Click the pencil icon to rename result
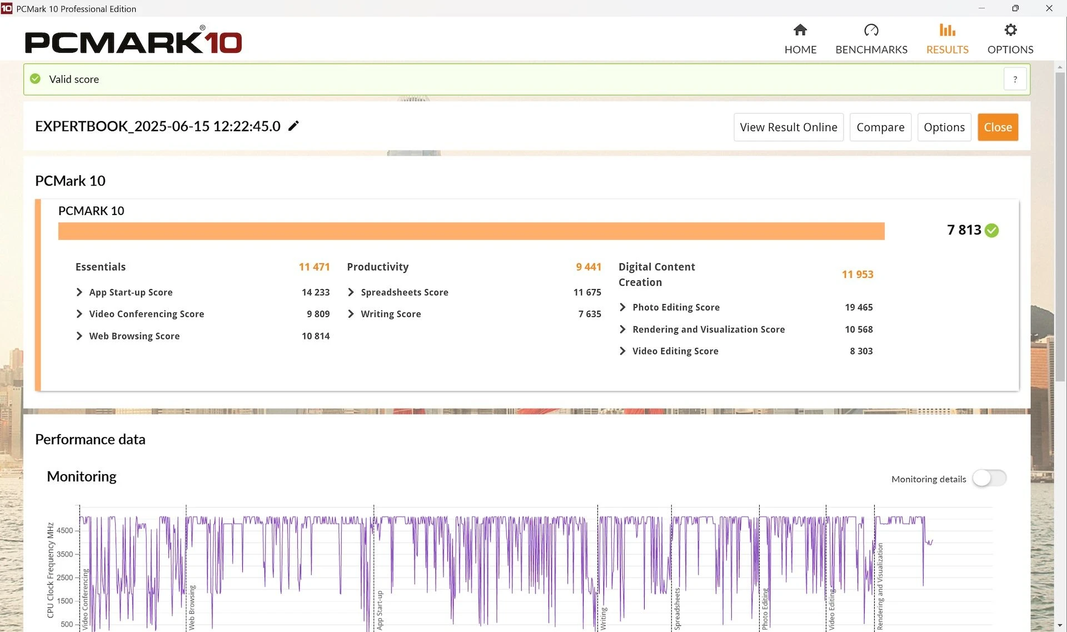 pyautogui.click(x=293, y=126)
